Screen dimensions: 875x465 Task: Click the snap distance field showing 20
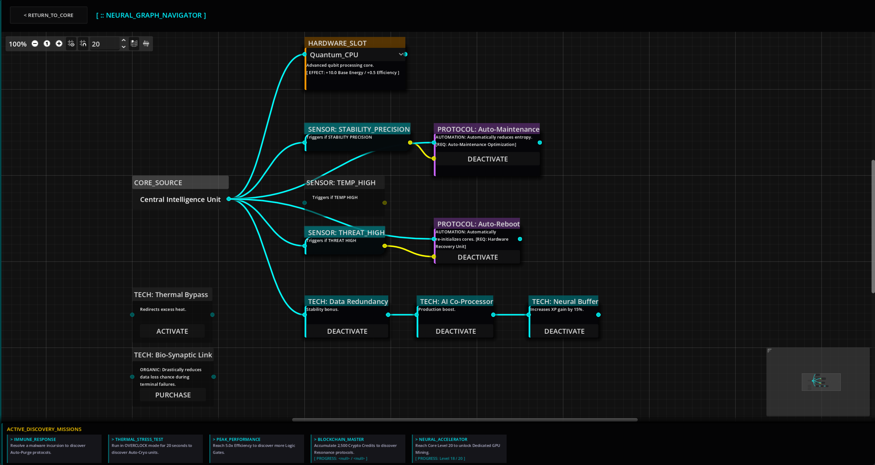click(x=104, y=44)
